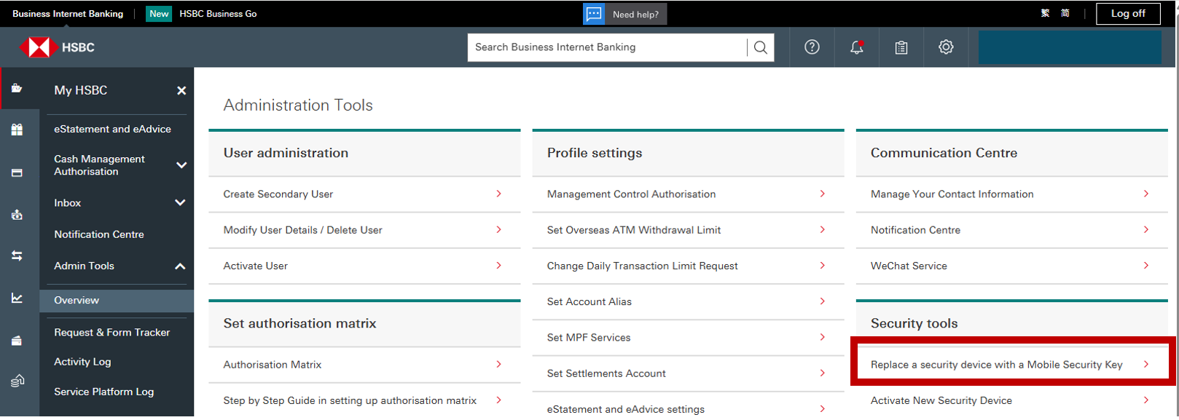Click the search magnifier icon
The width and height of the screenshot is (1179, 420).
(761, 47)
